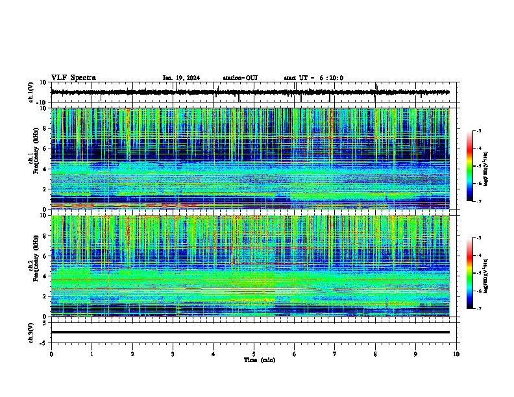The height and width of the screenshot is (397, 514).
Task: Click the ch.3 voltage flat-line panel
Action: coord(255,333)
